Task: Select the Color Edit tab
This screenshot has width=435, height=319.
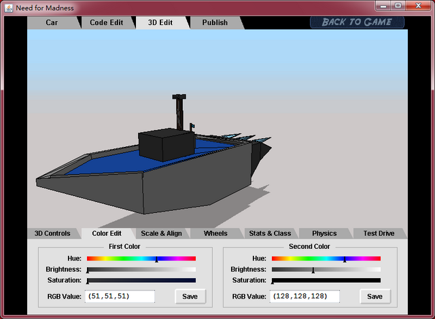Action: 107,233
